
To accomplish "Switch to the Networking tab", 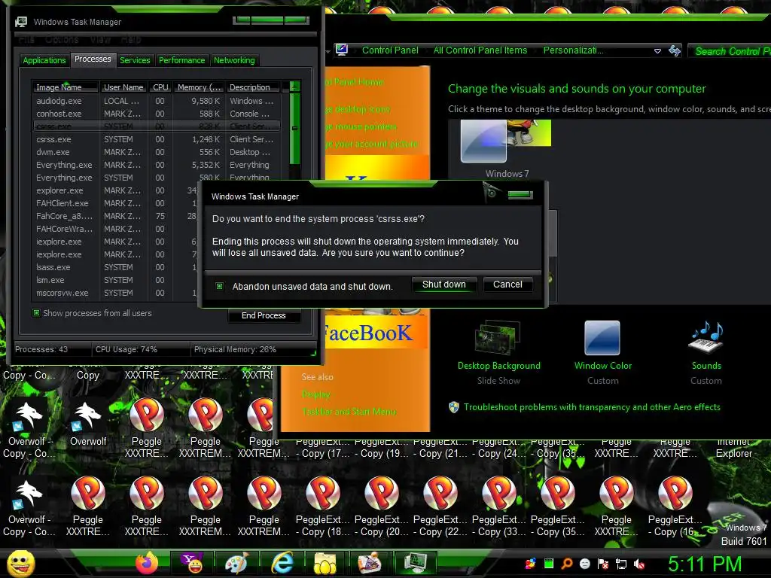I will pos(234,60).
